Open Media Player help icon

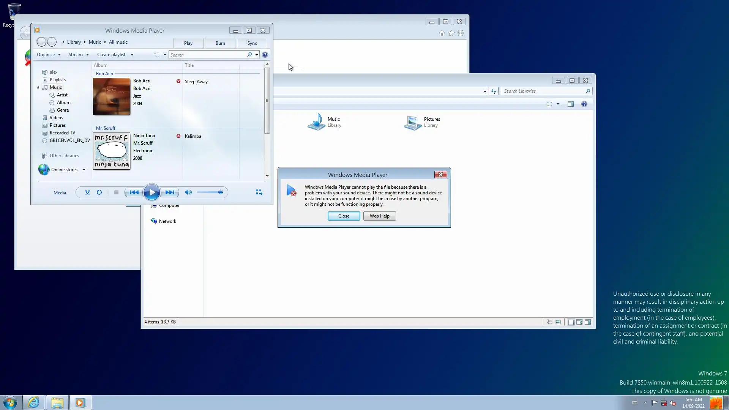[x=265, y=55]
